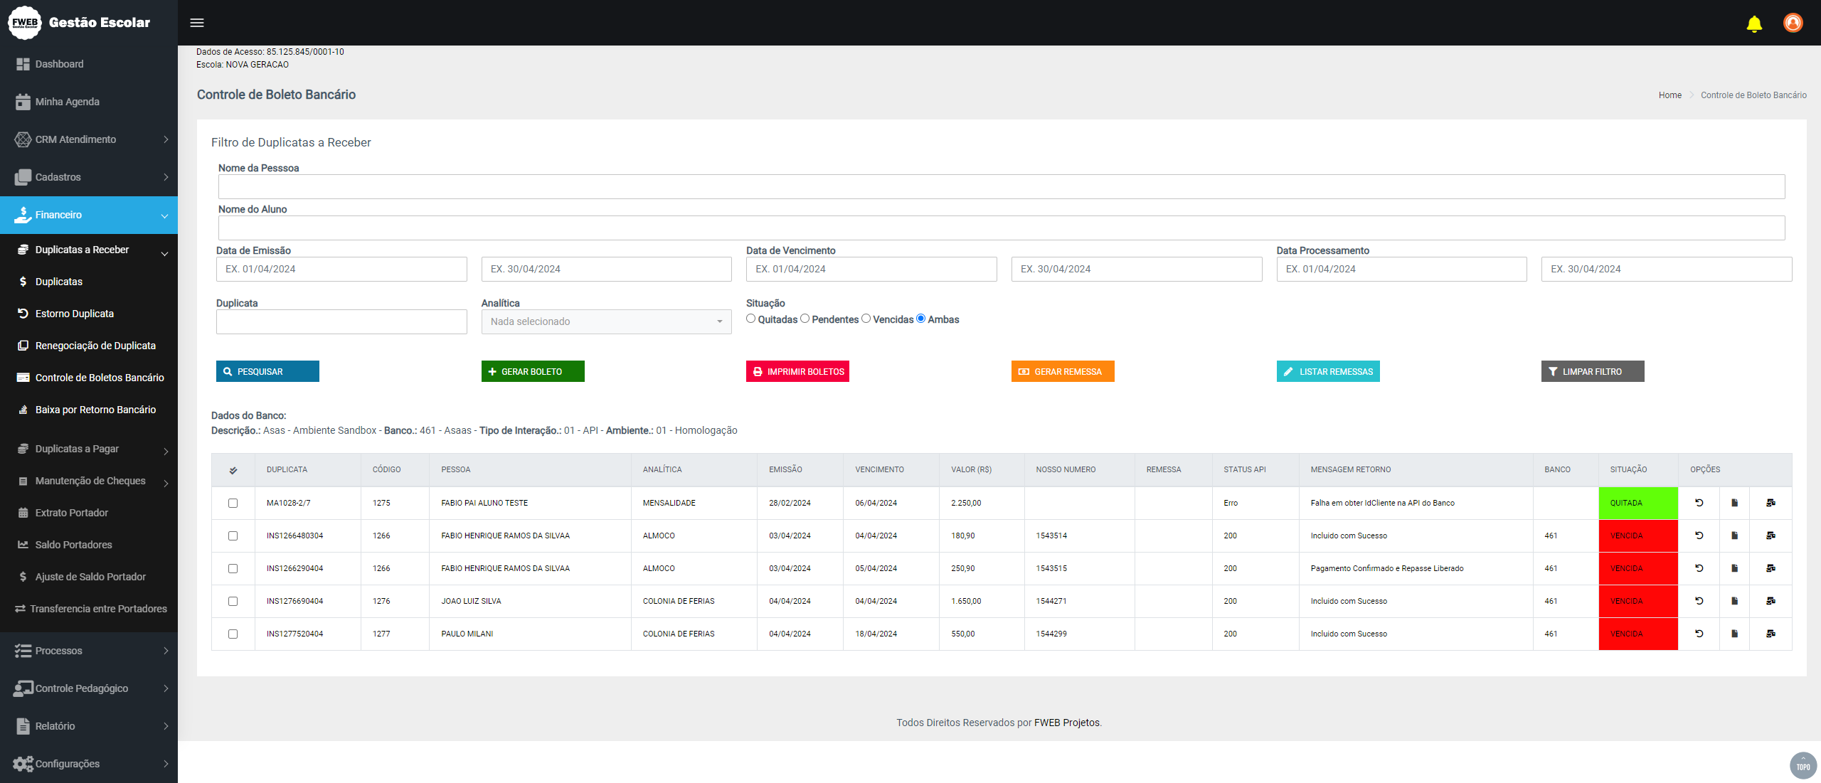Open the notifications bell
The width and height of the screenshot is (1821, 783).
(x=1754, y=23)
